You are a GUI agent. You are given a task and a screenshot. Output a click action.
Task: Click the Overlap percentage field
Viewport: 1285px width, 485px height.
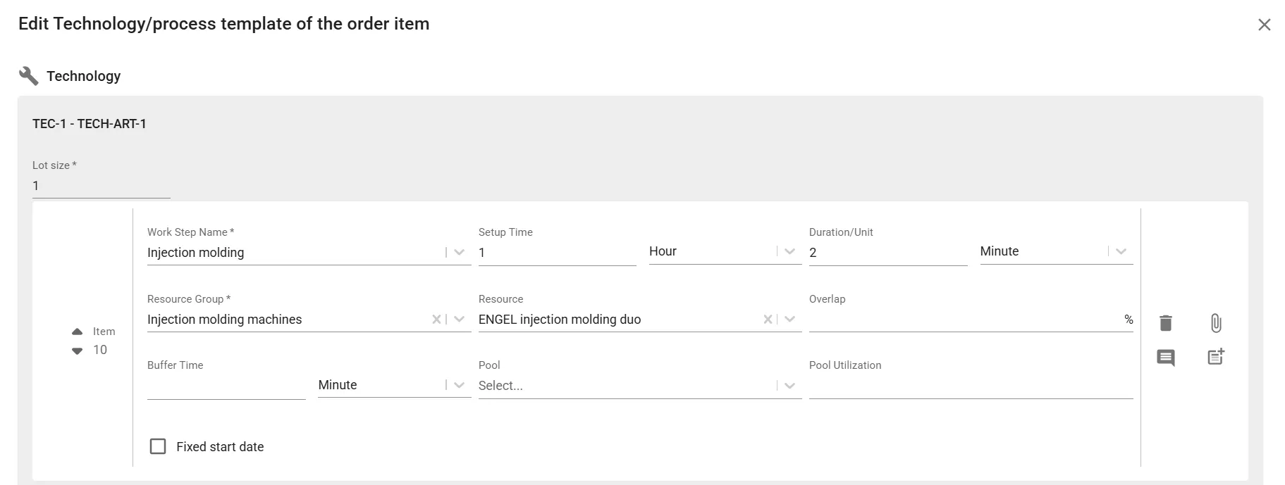[x=971, y=320]
